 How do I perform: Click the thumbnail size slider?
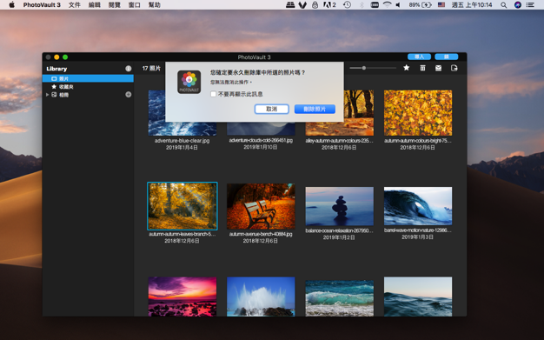(x=373, y=68)
